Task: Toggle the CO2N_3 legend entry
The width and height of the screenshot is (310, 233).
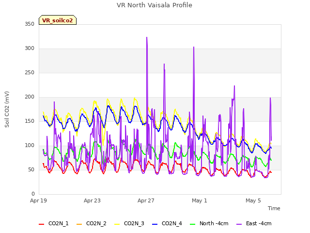Action: pos(129,223)
